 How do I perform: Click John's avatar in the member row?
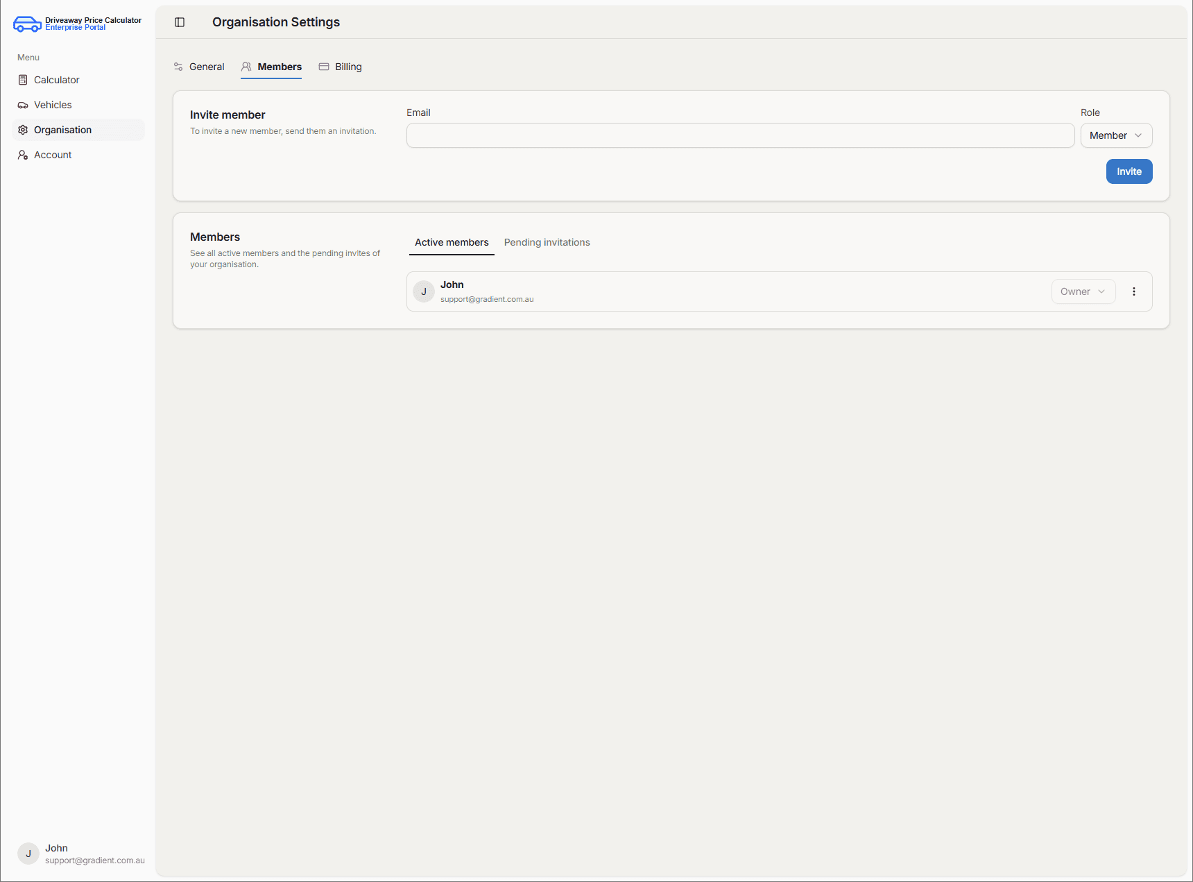424,291
